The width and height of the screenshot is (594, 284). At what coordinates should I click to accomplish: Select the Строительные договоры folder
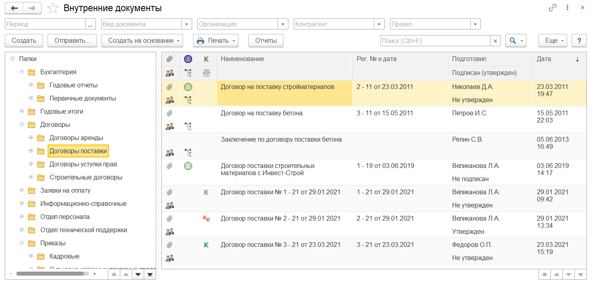(x=85, y=177)
